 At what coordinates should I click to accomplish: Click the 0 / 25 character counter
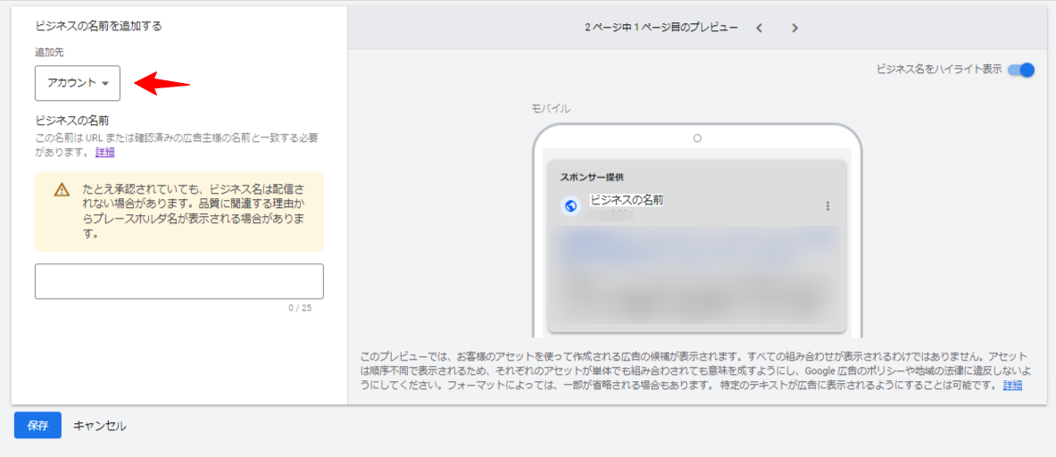pyautogui.click(x=299, y=308)
